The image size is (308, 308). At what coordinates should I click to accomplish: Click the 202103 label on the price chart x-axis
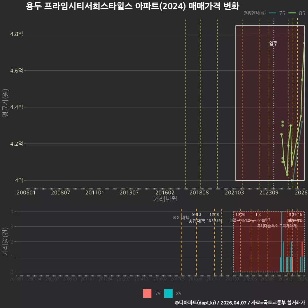tap(234, 193)
